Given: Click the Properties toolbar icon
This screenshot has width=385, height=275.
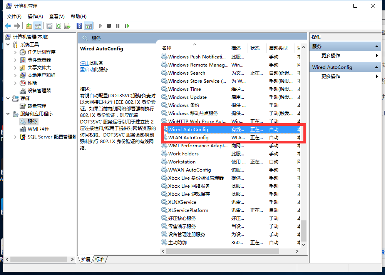Looking at the screenshot, I should pyautogui.click(x=50, y=26).
